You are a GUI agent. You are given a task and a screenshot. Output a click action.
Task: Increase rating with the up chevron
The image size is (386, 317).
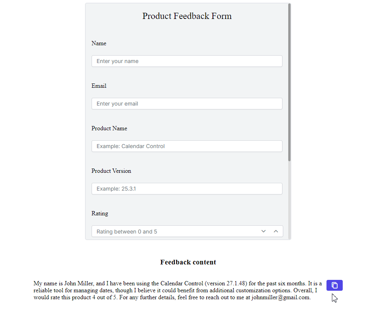276,231
